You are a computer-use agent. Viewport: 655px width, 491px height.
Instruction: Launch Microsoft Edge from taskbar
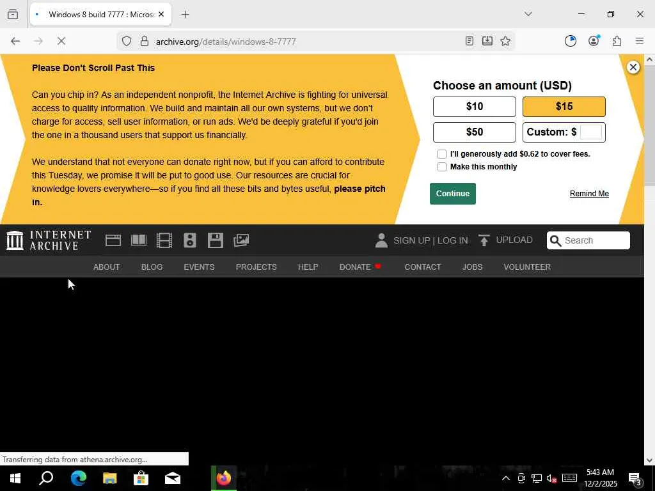point(78,478)
